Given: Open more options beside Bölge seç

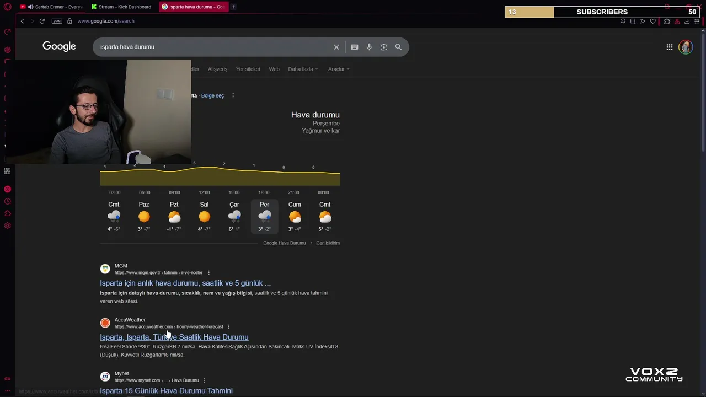Looking at the screenshot, I should tap(233, 95).
